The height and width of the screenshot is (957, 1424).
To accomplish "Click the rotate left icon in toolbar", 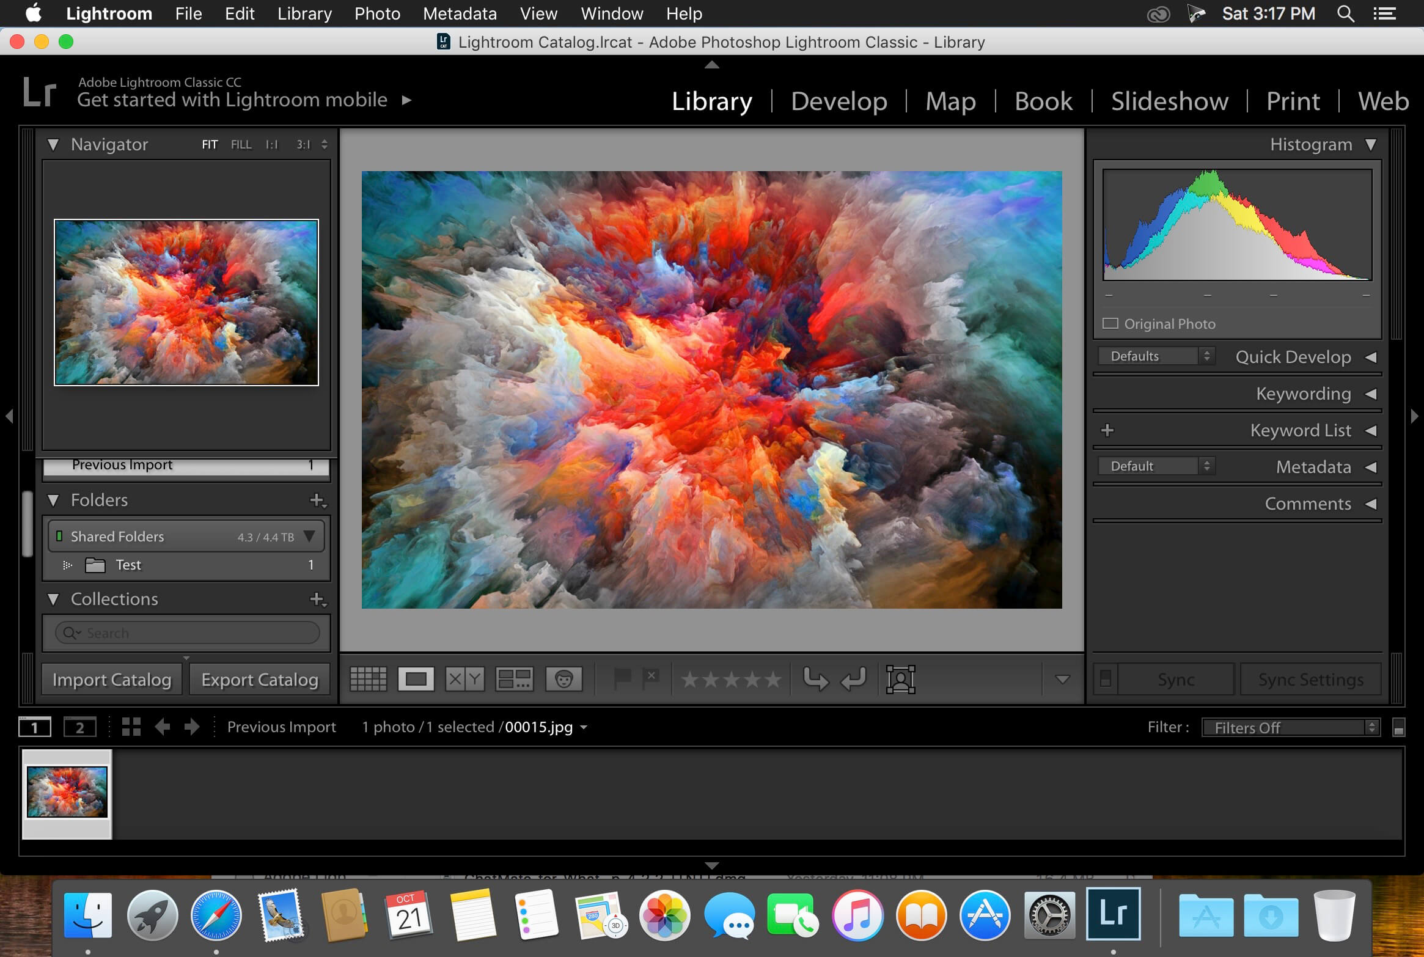I will point(854,678).
